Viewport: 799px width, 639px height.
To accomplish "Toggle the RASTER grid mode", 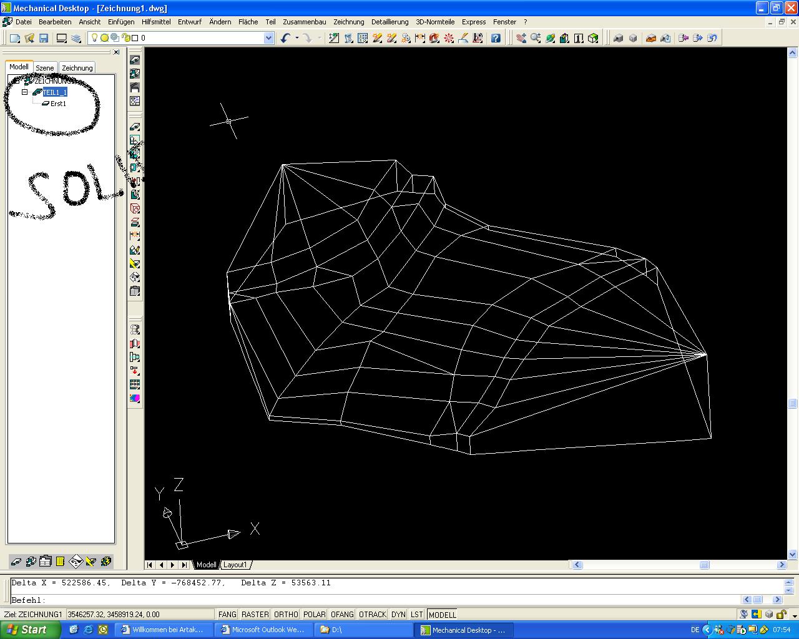I will [255, 615].
